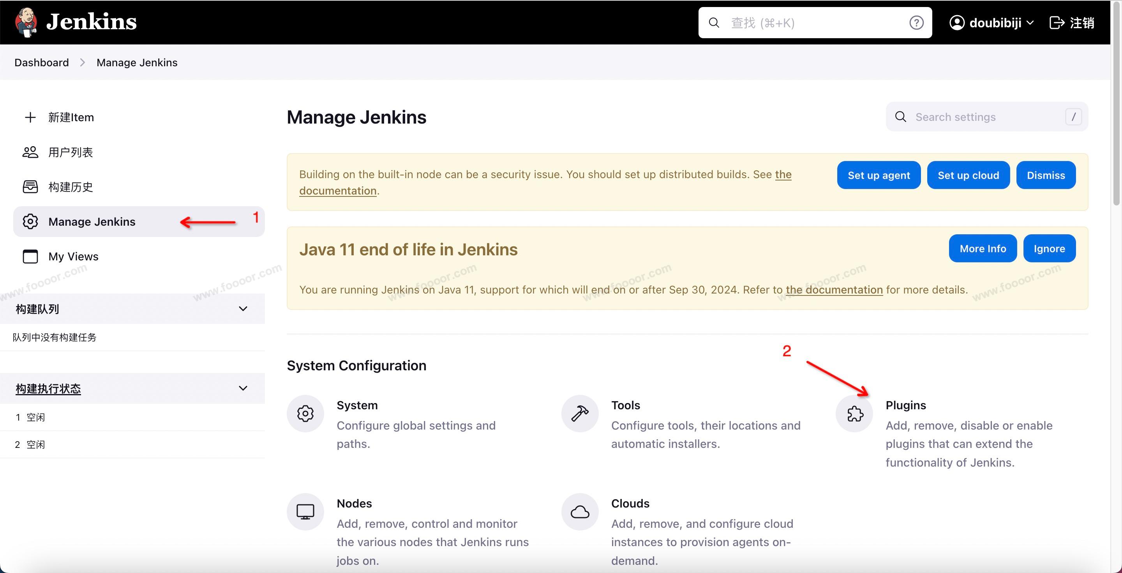Click the Clouds cloud icon
1122x573 pixels.
pyautogui.click(x=580, y=511)
